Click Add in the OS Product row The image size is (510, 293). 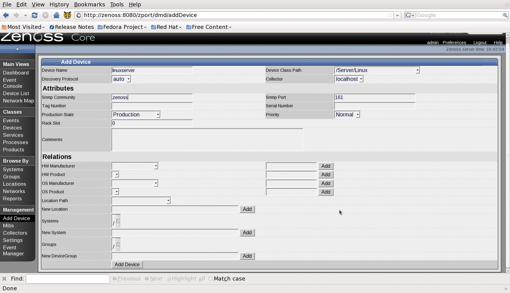point(326,192)
